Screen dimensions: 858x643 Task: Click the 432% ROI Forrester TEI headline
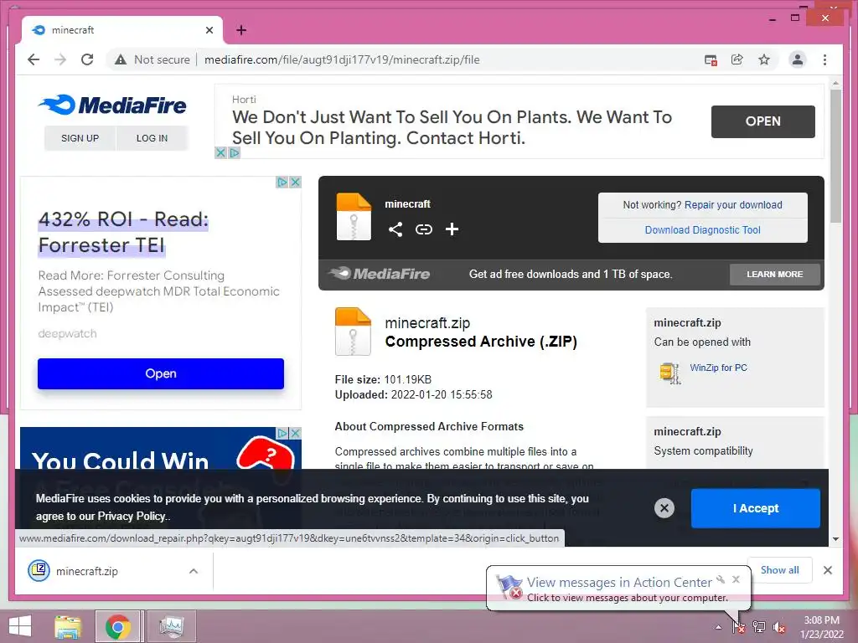[x=123, y=232]
